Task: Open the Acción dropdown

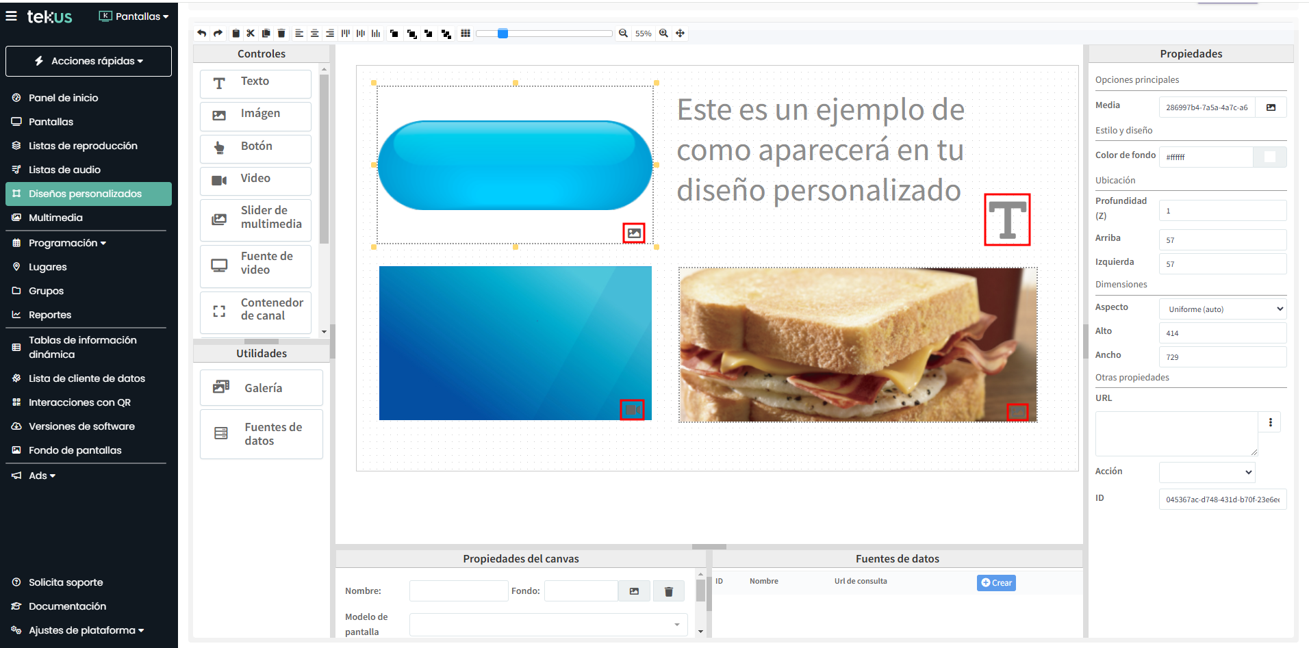Action: pyautogui.click(x=1206, y=472)
